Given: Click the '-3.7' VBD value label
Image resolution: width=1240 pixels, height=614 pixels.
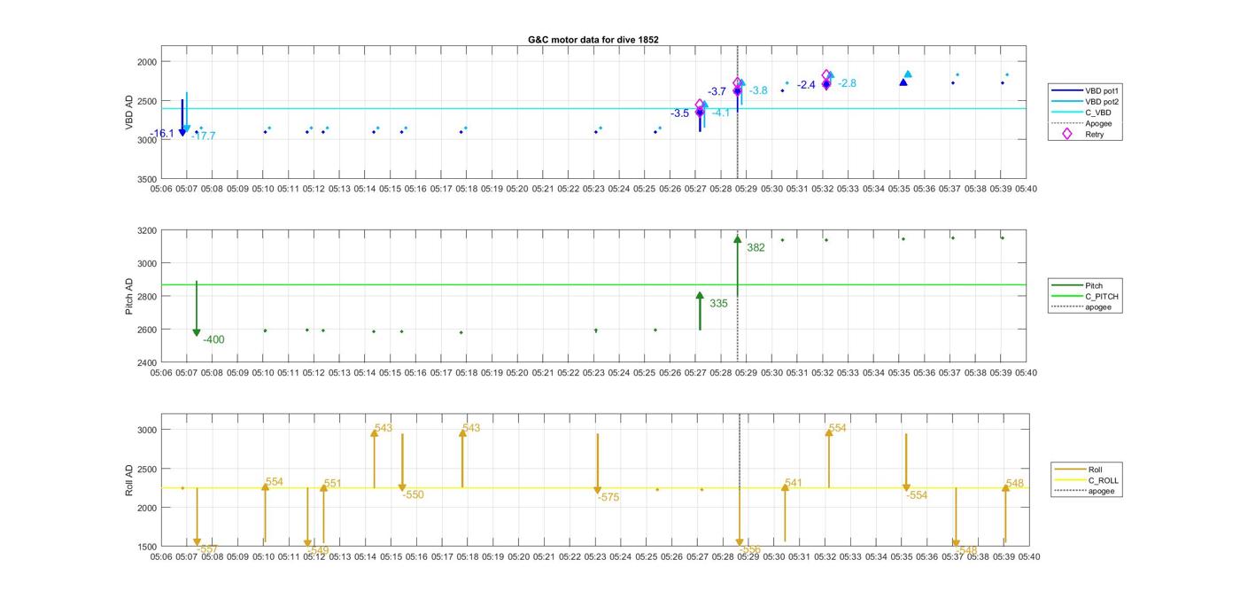Looking at the screenshot, I should tap(717, 91).
